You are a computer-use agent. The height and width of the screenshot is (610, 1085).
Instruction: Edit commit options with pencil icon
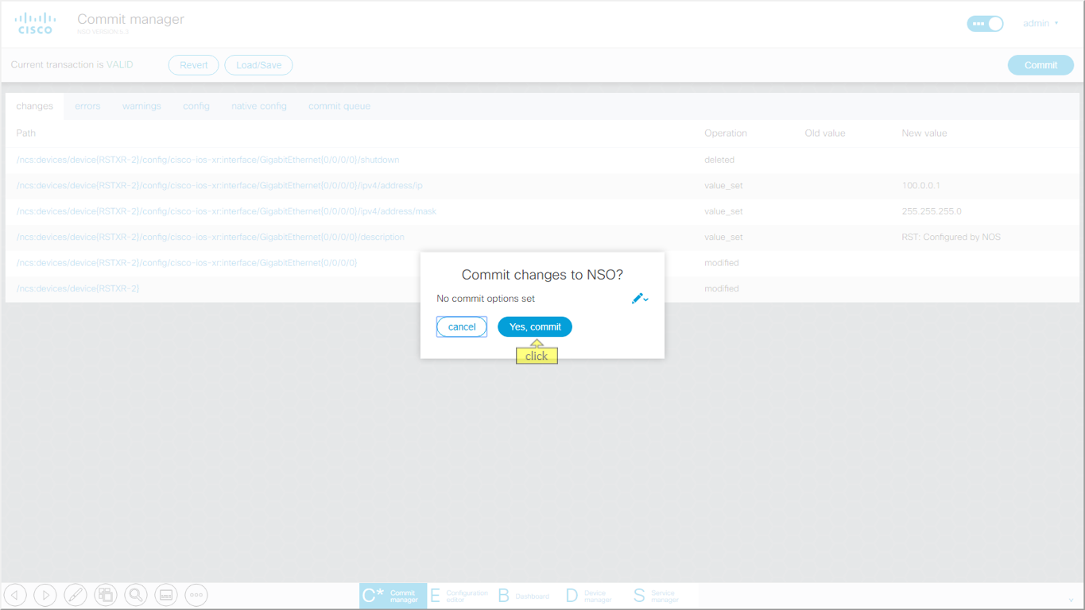pyautogui.click(x=639, y=299)
